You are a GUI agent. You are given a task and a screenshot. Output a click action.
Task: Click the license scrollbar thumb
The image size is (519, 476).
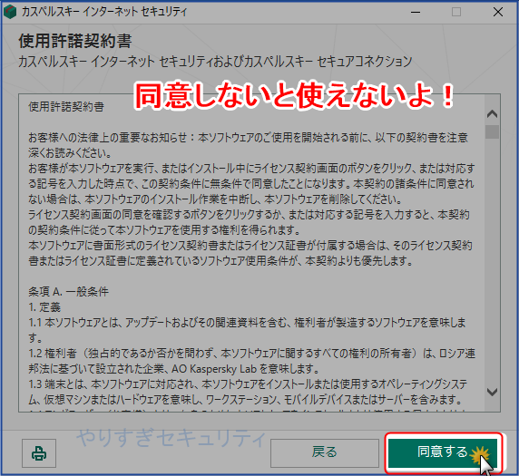(492, 131)
